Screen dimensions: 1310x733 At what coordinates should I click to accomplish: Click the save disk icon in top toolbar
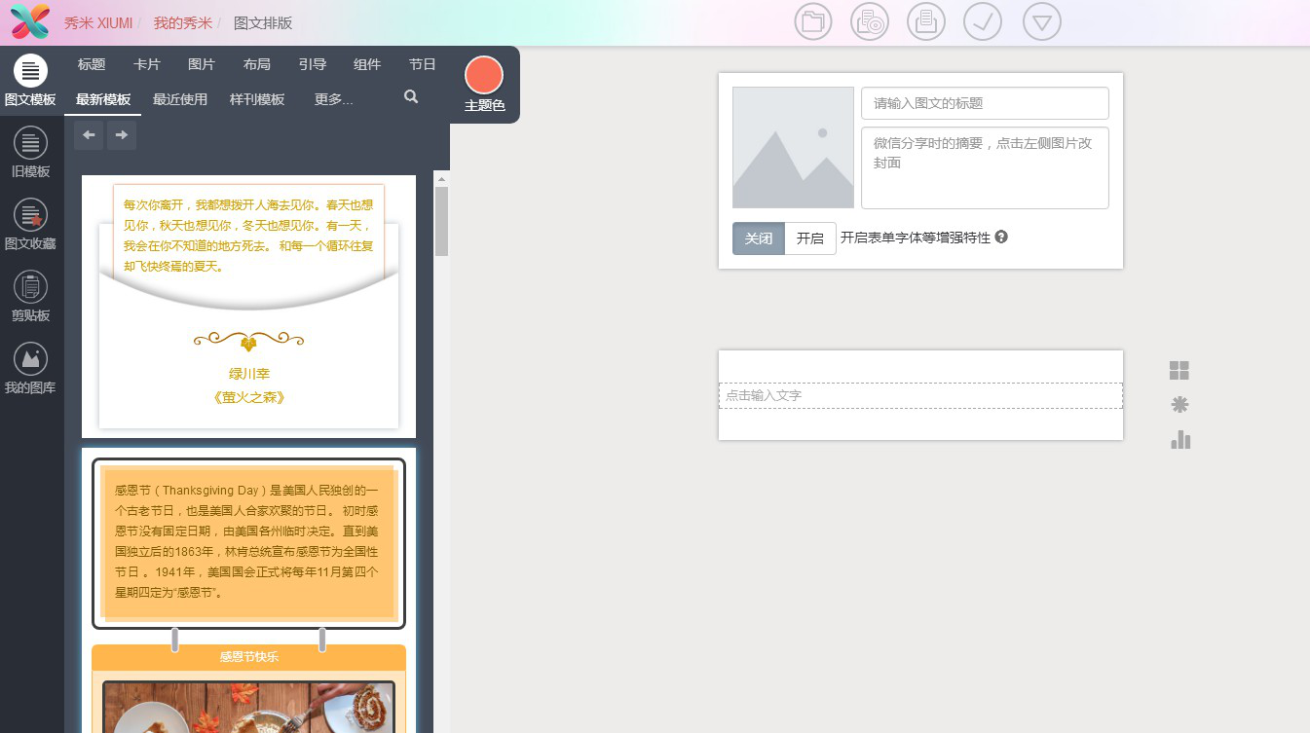(926, 21)
